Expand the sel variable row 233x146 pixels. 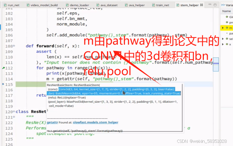223,39
